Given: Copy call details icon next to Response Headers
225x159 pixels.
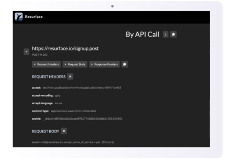Looking at the screenshot, I should [x=125, y=64].
